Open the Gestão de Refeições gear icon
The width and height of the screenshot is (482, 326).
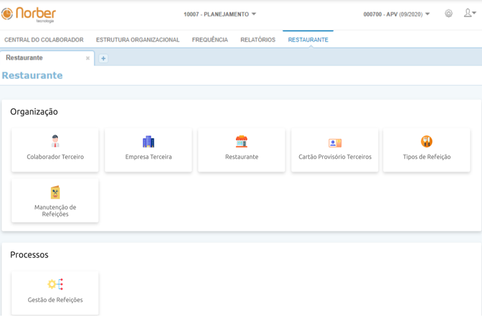[x=55, y=284]
